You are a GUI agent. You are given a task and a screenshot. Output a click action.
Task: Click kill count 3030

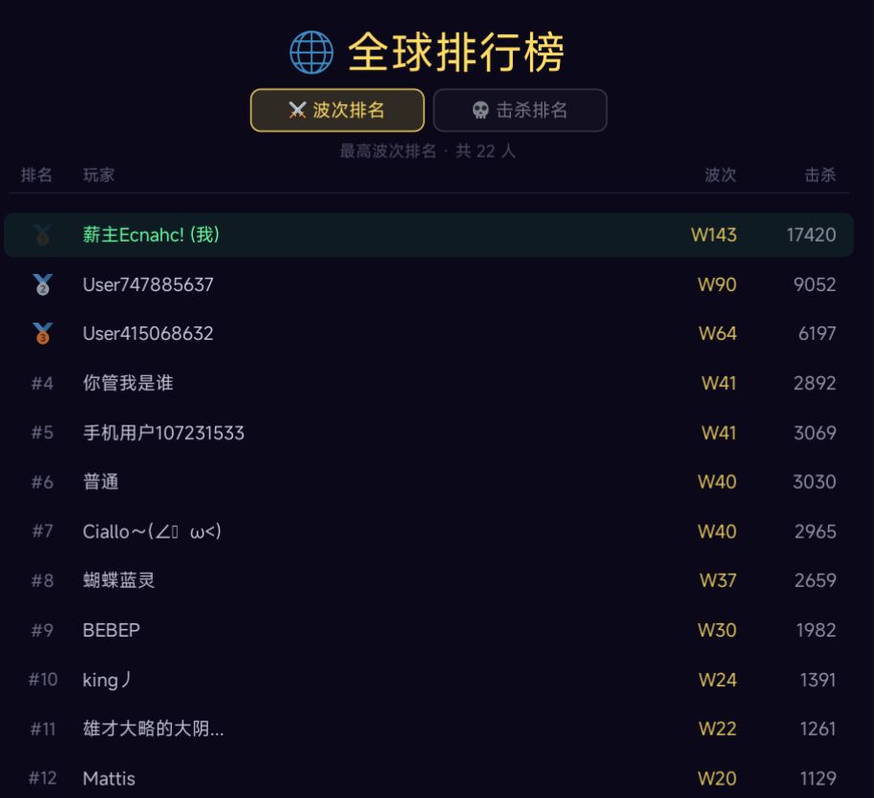point(815,482)
